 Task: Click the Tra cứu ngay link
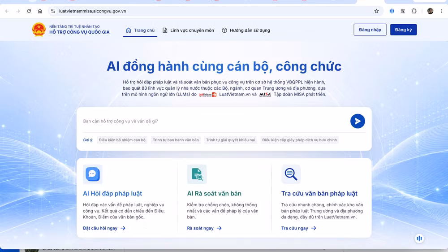[x=298, y=228]
